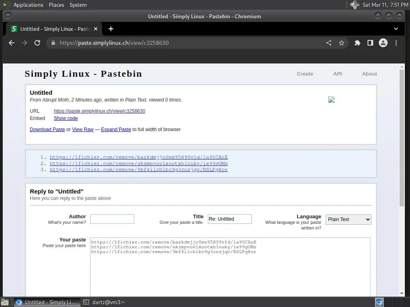Click the scrollbar down arrow
The image size is (410, 307).
coord(402,293)
